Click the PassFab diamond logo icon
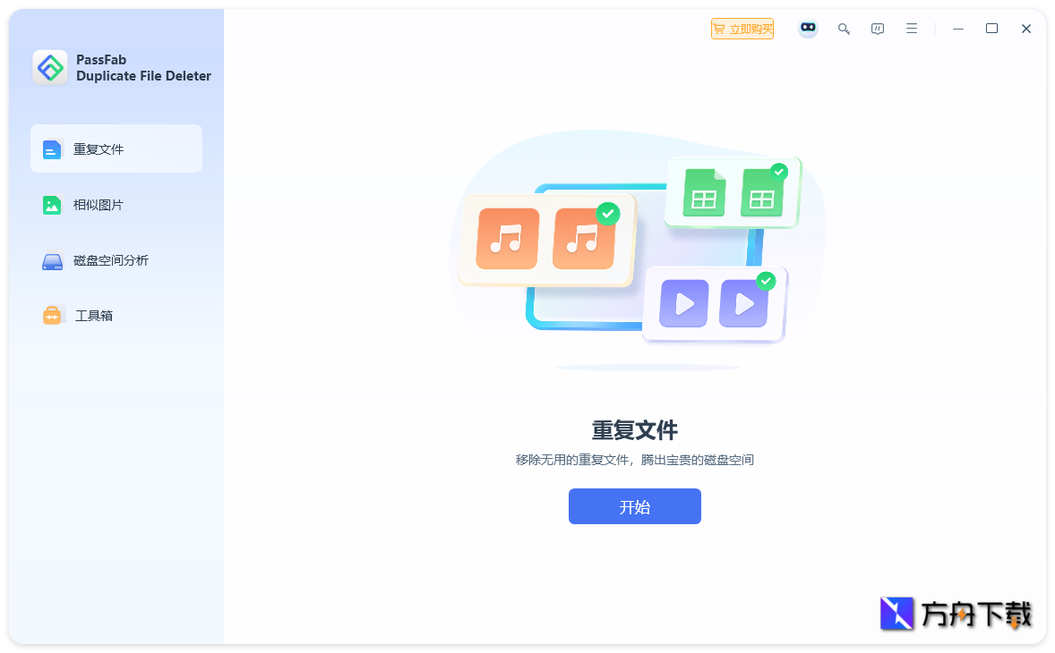 pyautogui.click(x=50, y=67)
